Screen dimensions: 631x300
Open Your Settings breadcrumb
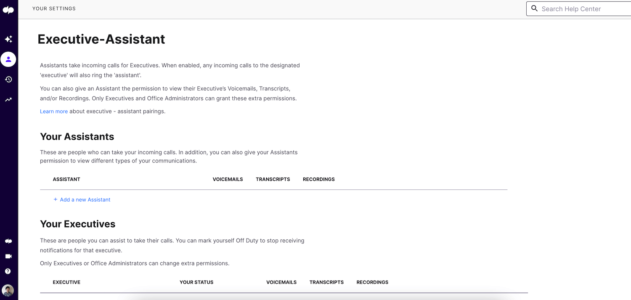[x=54, y=8]
